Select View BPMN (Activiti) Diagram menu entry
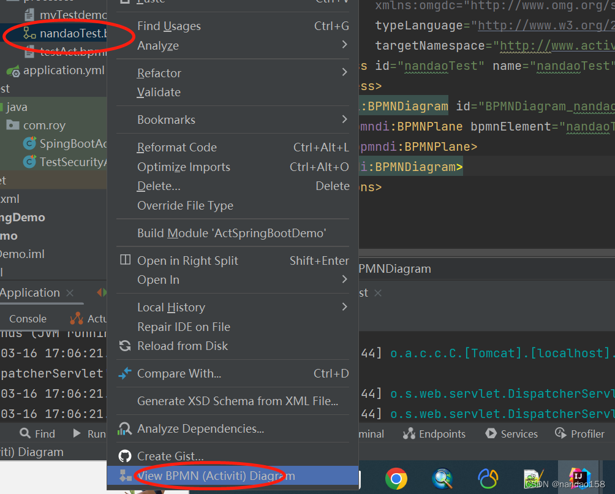Screen dimensions: 615x494 click(233, 476)
